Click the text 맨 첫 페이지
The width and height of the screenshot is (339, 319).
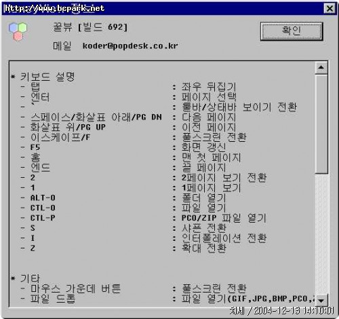pyautogui.click(x=212, y=157)
